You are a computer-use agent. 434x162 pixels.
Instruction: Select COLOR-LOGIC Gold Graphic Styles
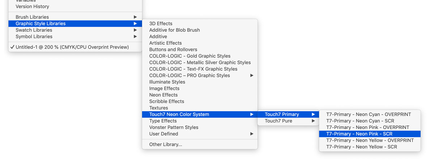click(x=200, y=56)
